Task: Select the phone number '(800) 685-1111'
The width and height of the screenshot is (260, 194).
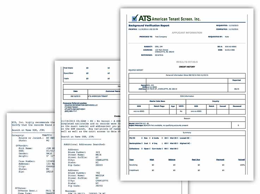Action: [71, 111]
